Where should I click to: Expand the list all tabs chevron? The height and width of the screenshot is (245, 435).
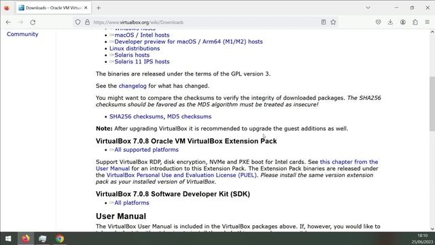point(368,7)
